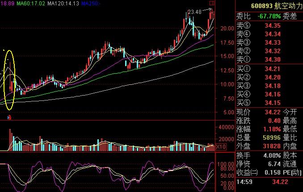Click the 20.00 price axis label

(227, 29)
